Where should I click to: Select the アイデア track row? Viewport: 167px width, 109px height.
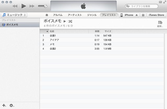(x=102, y=40)
